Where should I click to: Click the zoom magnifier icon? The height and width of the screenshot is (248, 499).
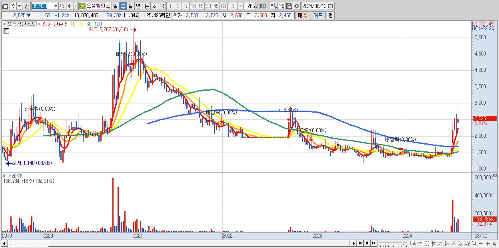tap(474, 244)
